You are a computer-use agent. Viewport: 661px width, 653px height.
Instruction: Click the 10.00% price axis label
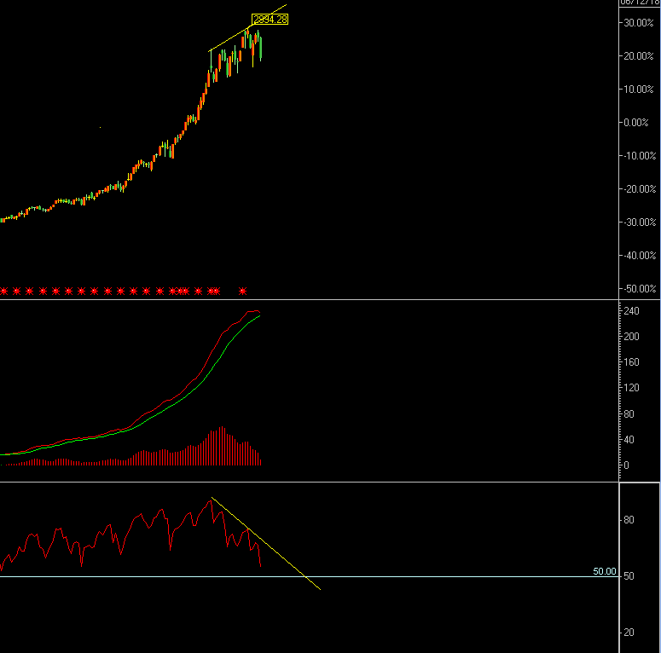tap(638, 90)
